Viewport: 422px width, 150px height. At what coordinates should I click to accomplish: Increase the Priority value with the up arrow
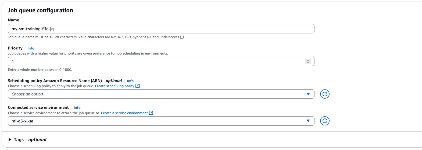308,60
